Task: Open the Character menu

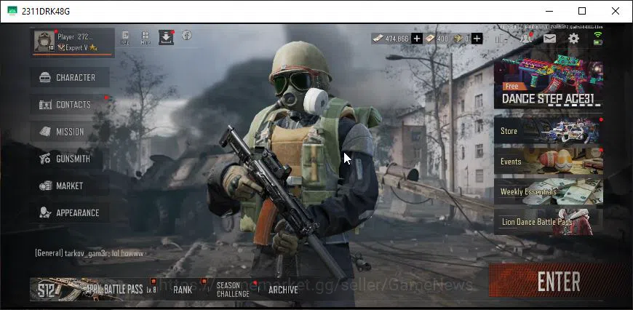Action: [x=70, y=77]
